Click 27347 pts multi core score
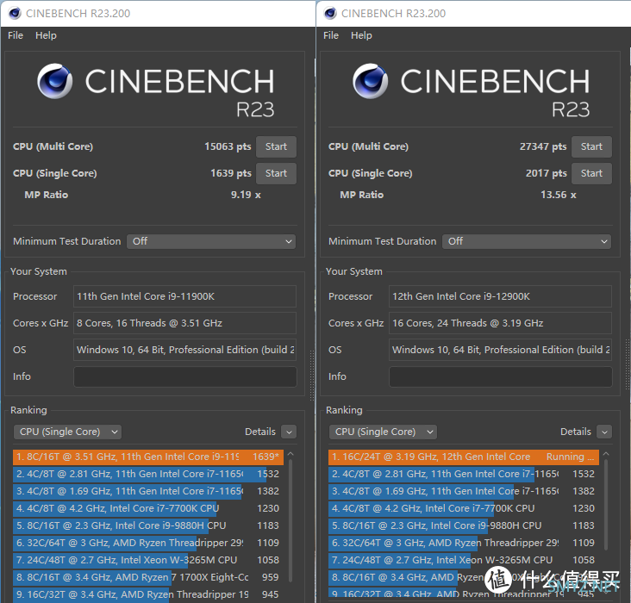 (543, 146)
